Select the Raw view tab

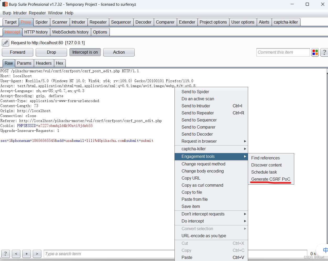pos(9,63)
